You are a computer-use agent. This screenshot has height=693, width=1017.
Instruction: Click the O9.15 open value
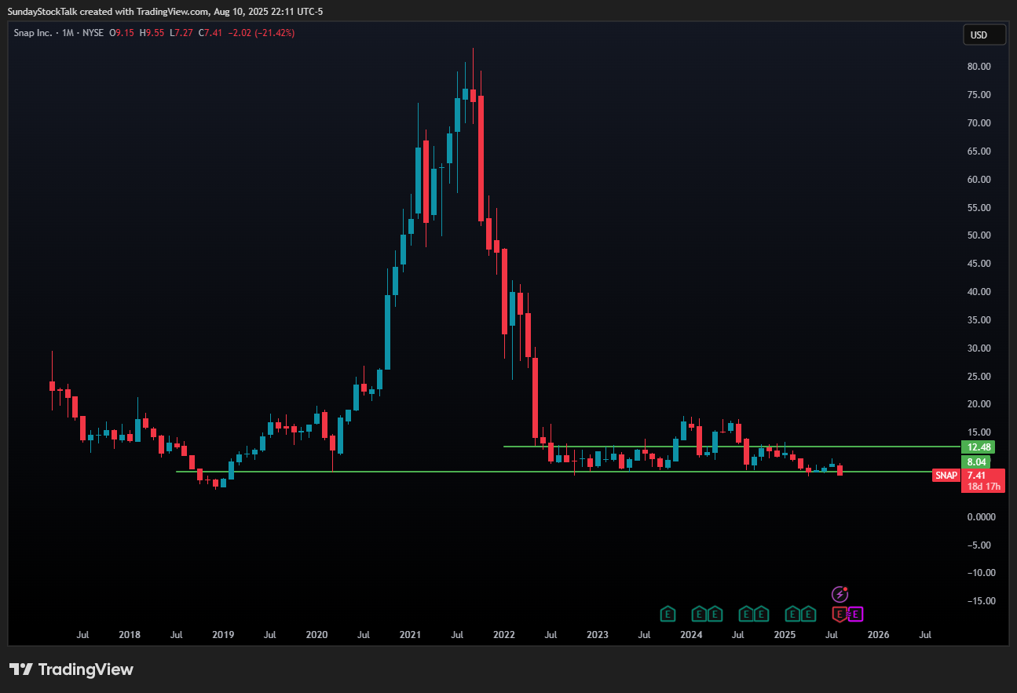(x=123, y=33)
